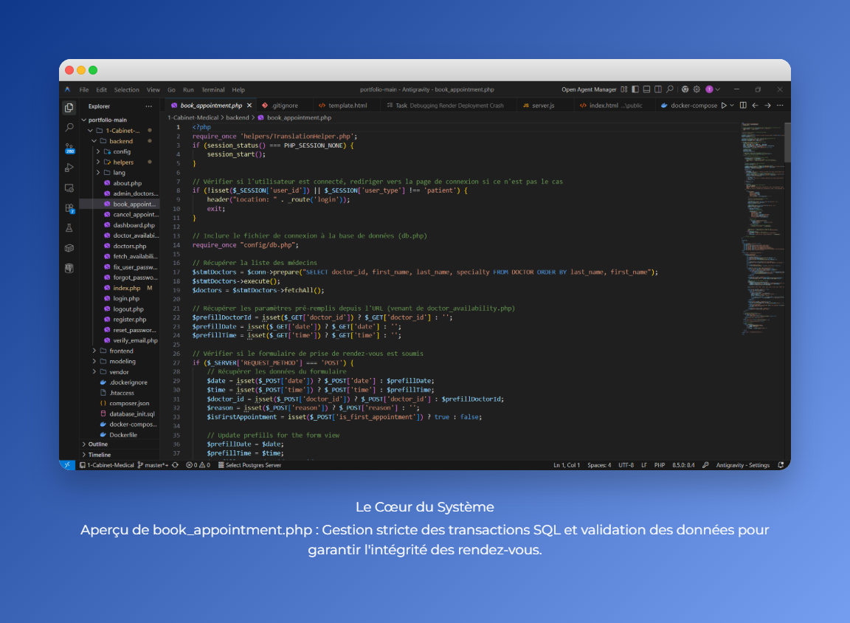The width and height of the screenshot is (850, 623).
Task: Click backend in the breadcrumb path
Action: (x=238, y=117)
